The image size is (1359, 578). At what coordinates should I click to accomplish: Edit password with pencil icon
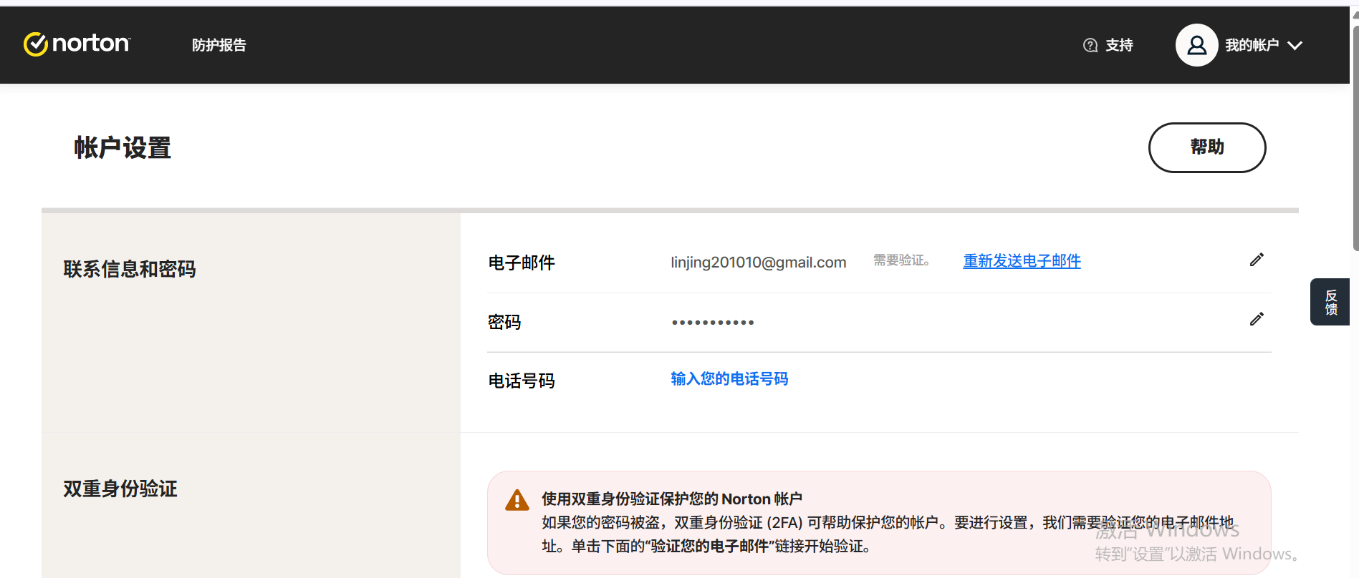click(1257, 319)
